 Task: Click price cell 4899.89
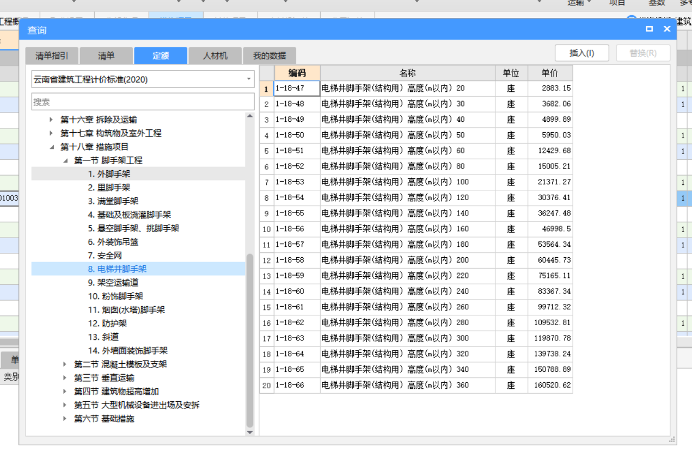550,120
